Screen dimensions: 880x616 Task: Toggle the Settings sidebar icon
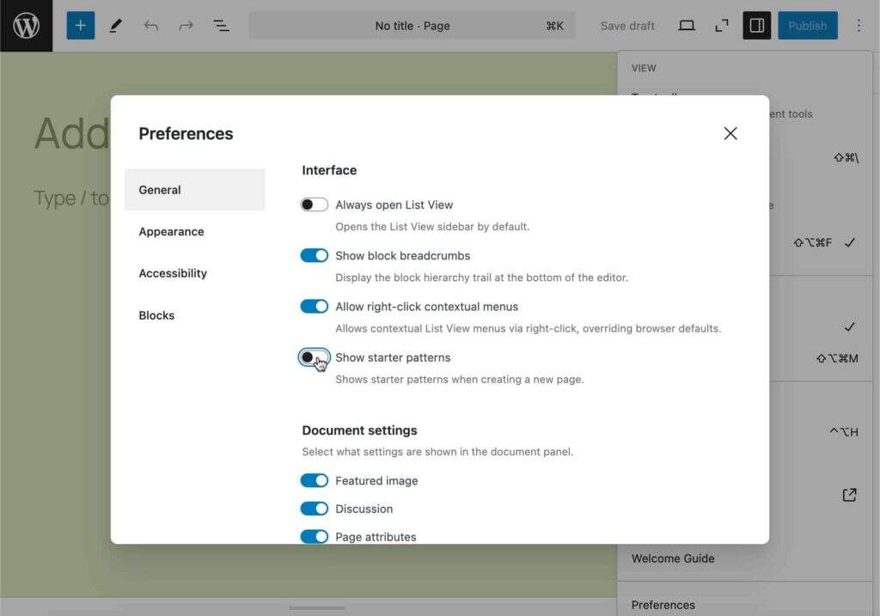[757, 26]
